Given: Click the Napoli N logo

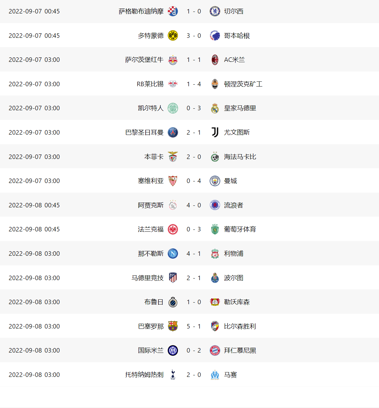Looking at the screenshot, I should (173, 254).
